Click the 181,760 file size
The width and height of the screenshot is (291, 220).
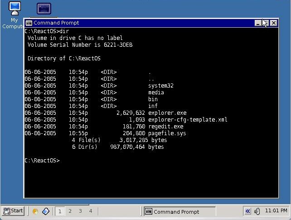(x=134, y=127)
